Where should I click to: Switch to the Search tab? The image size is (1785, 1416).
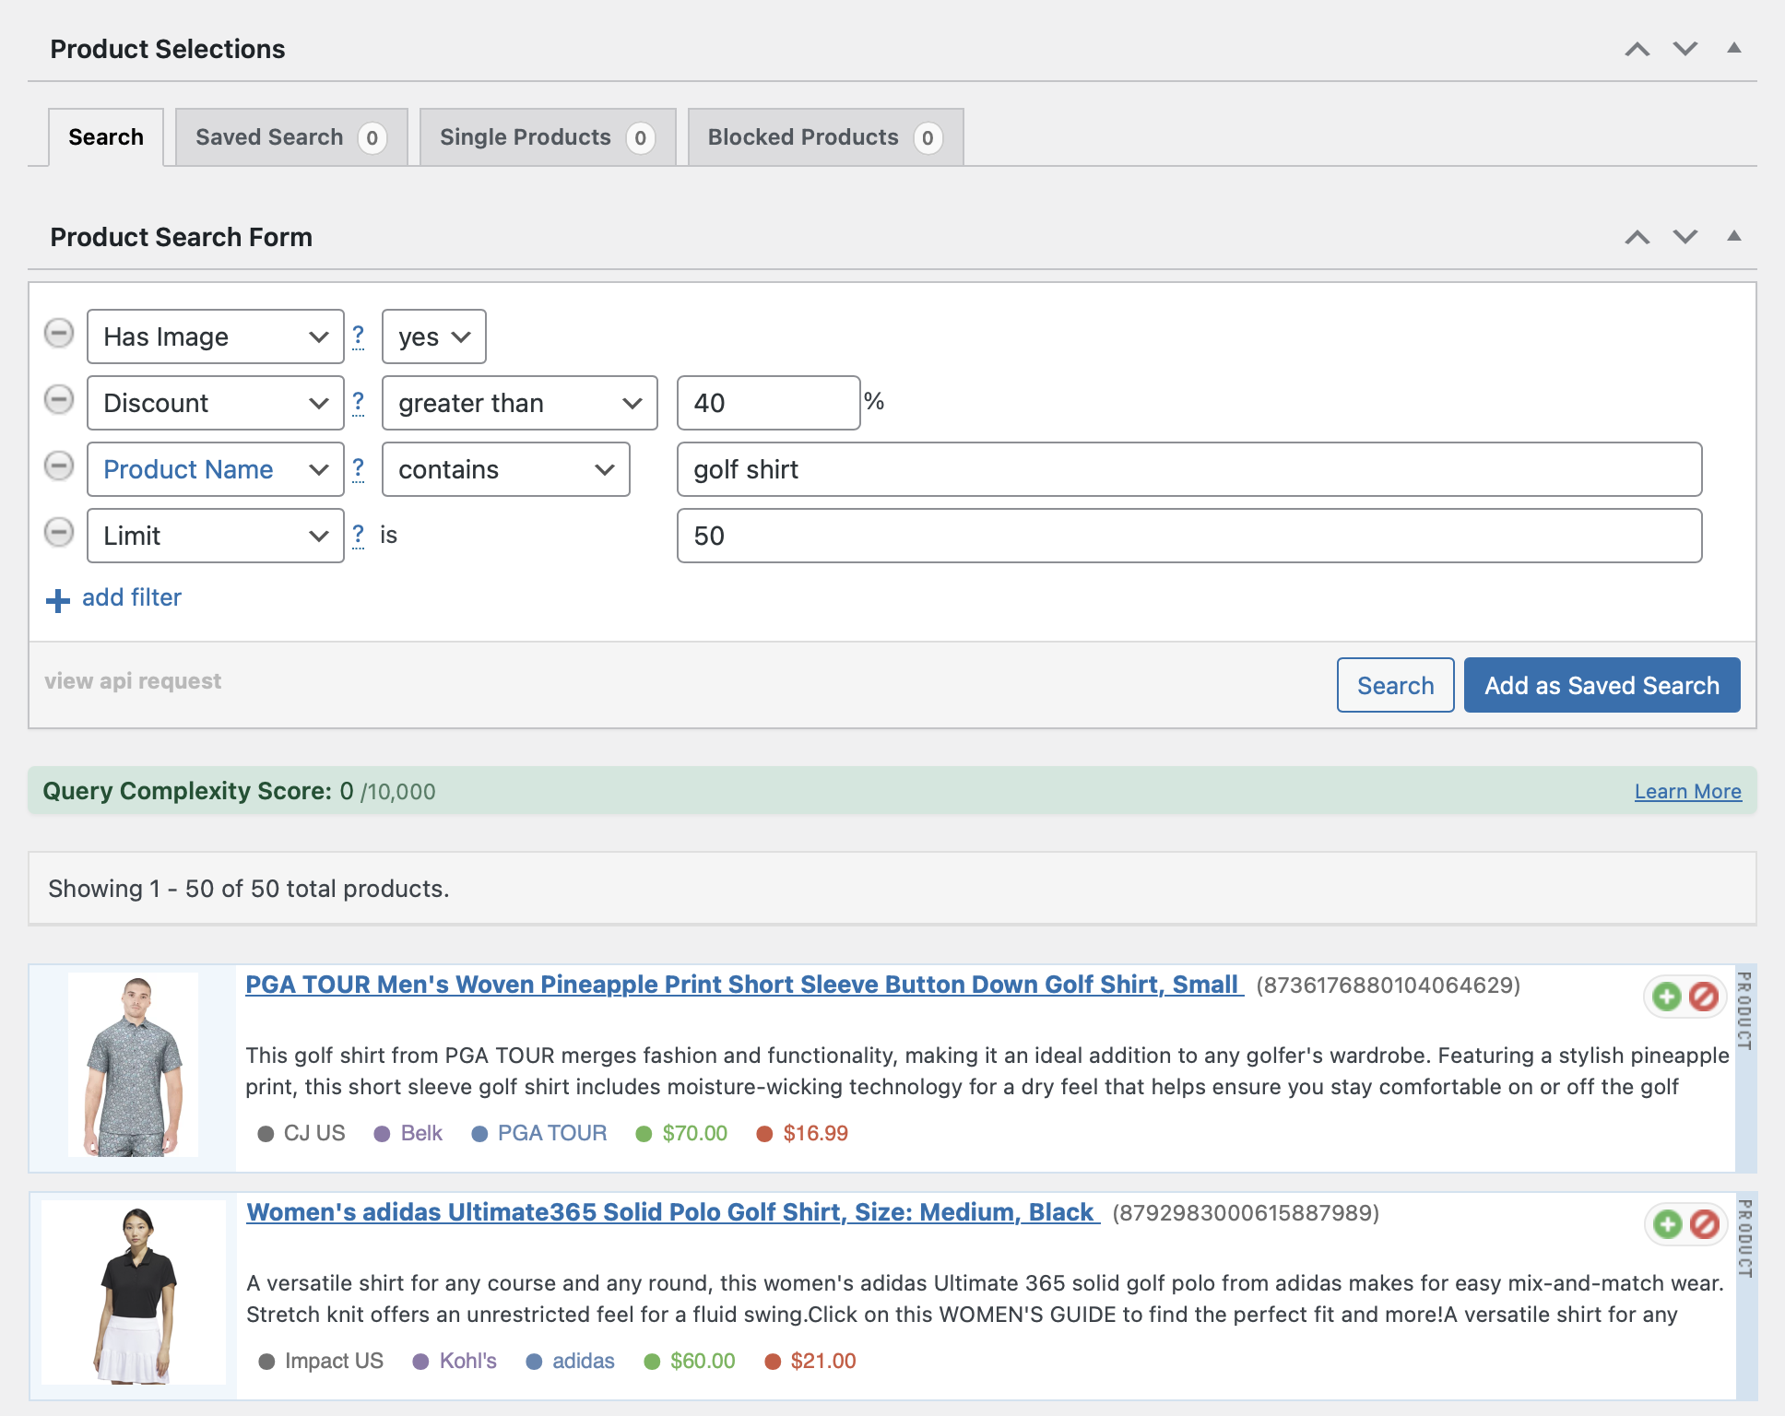106,137
